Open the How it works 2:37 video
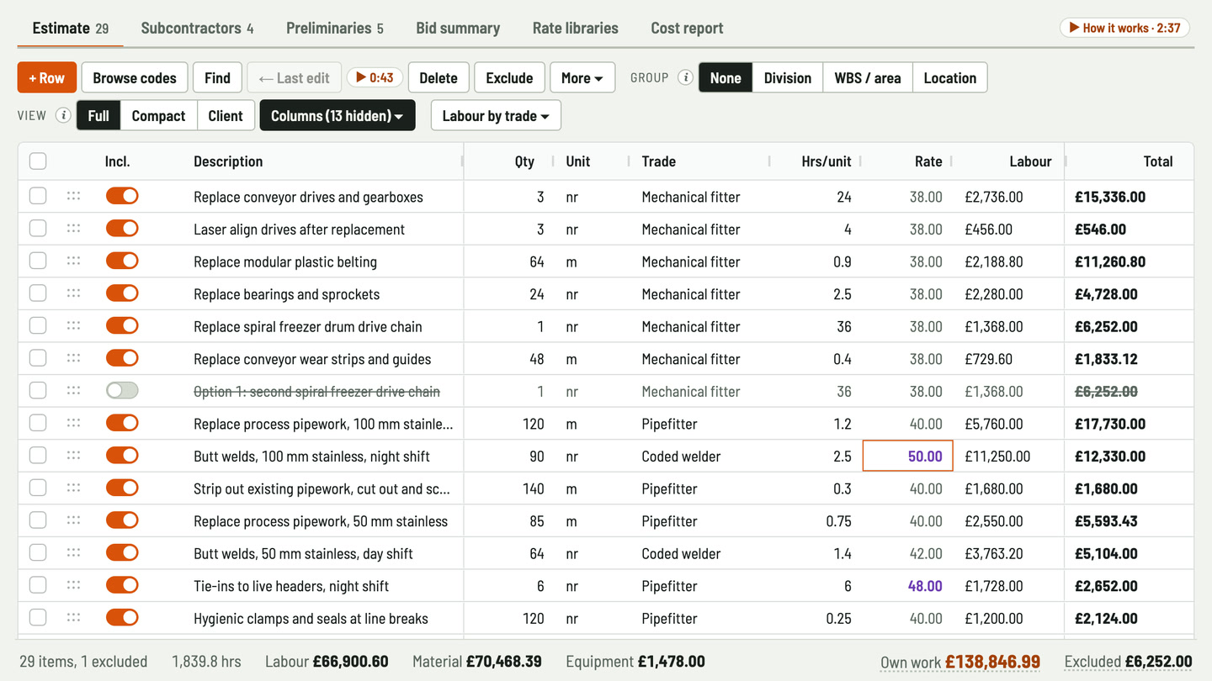Screen dimensions: 1212x681 tap(1124, 28)
